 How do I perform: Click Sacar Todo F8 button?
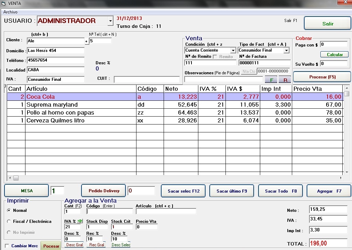280,191
